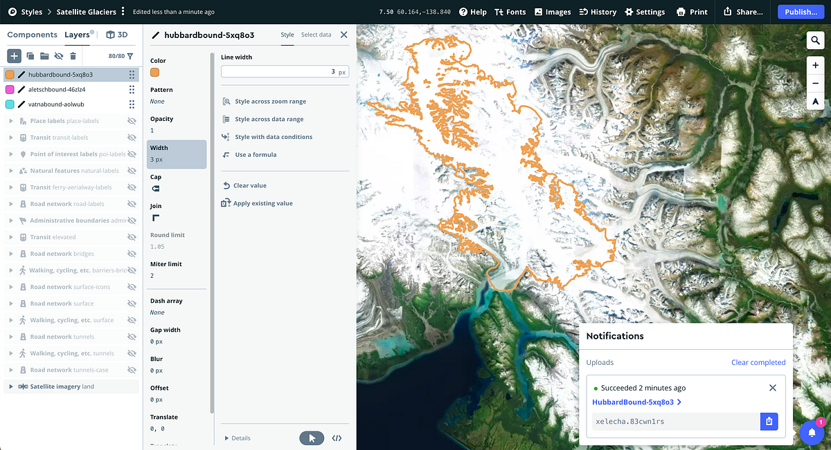Select the Duplicate layer icon
This screenshot has width=831, height=450.
pos(30,55)
